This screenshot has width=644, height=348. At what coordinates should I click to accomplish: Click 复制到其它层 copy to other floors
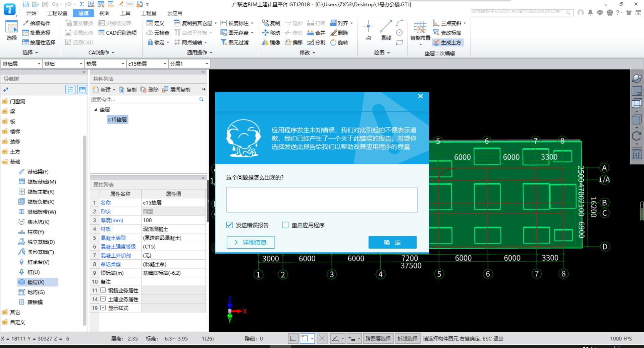[195, 23]
